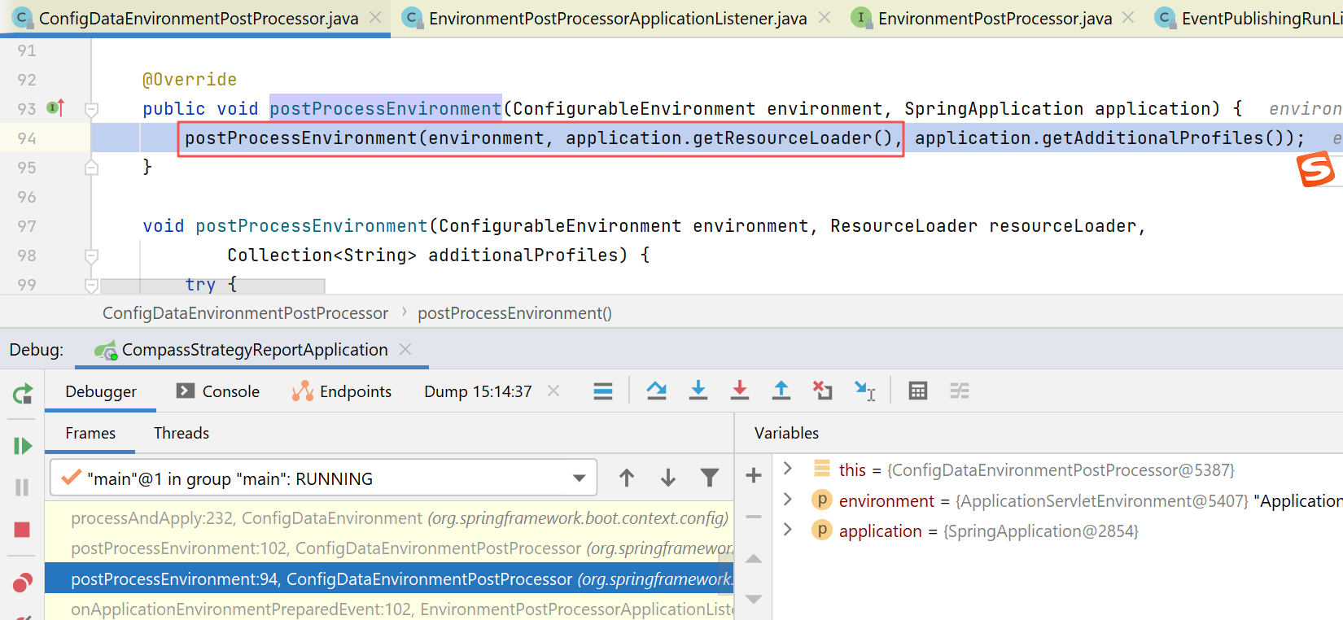
Task: Open the EnvironmentPostProcessor.java editor tab
Action: point(994,18)
